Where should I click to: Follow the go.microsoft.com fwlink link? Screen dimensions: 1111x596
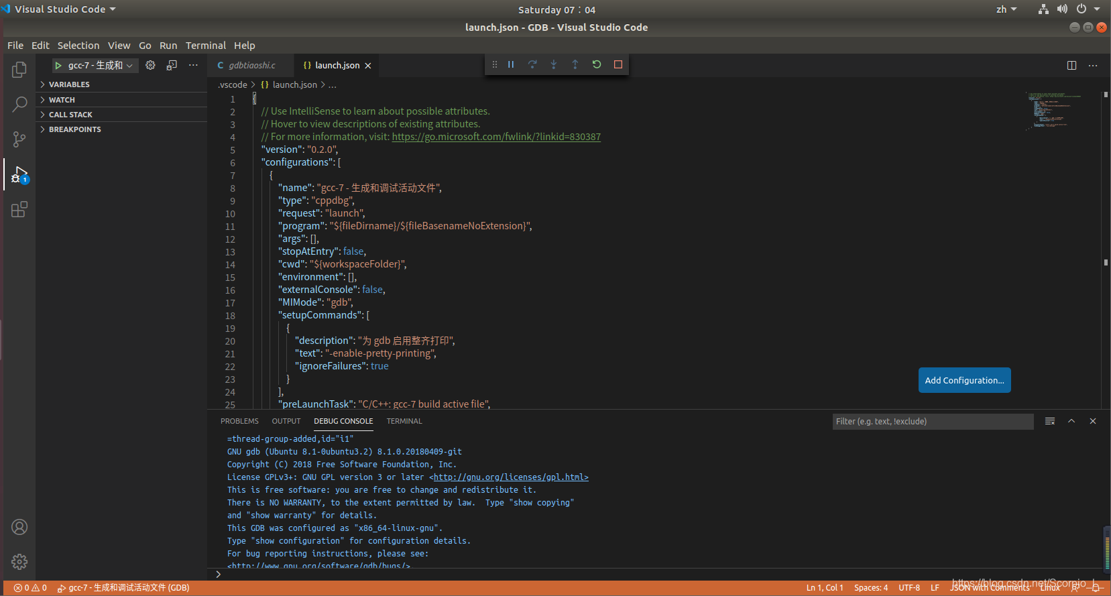pyautogui.click(x=496, y=137)
